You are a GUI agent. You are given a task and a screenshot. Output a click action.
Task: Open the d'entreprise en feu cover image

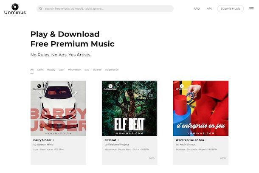[201, 109]
